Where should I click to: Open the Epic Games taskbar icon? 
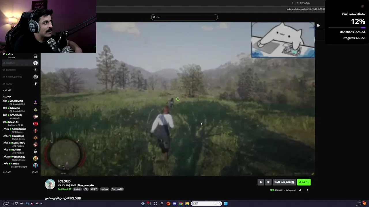tap(162, 204)
